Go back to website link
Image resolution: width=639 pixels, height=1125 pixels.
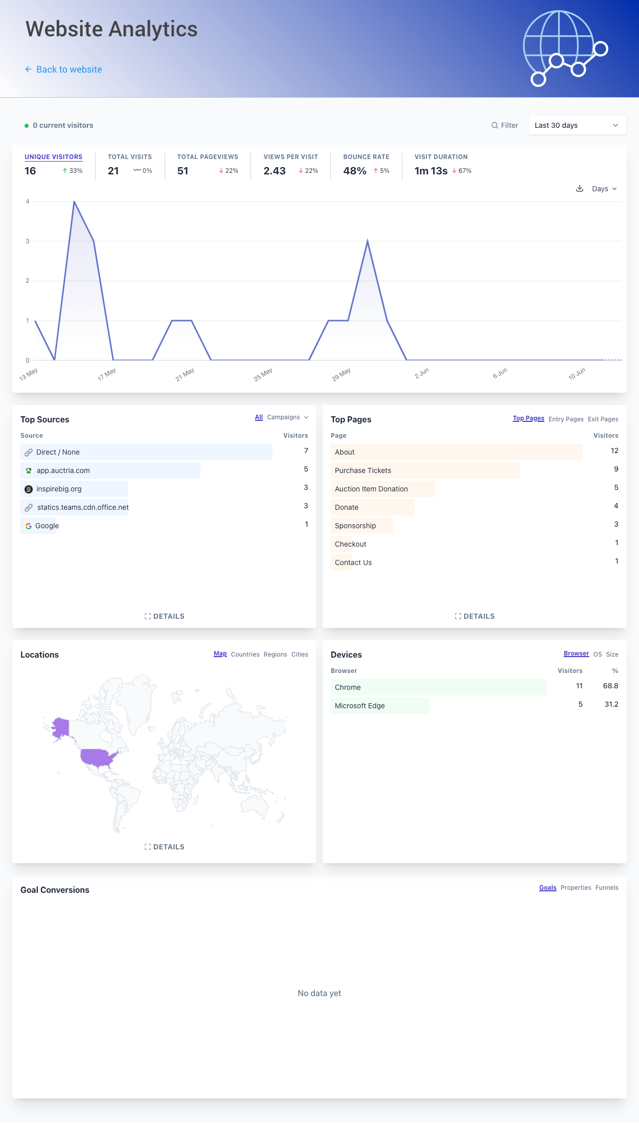[69, 70]
